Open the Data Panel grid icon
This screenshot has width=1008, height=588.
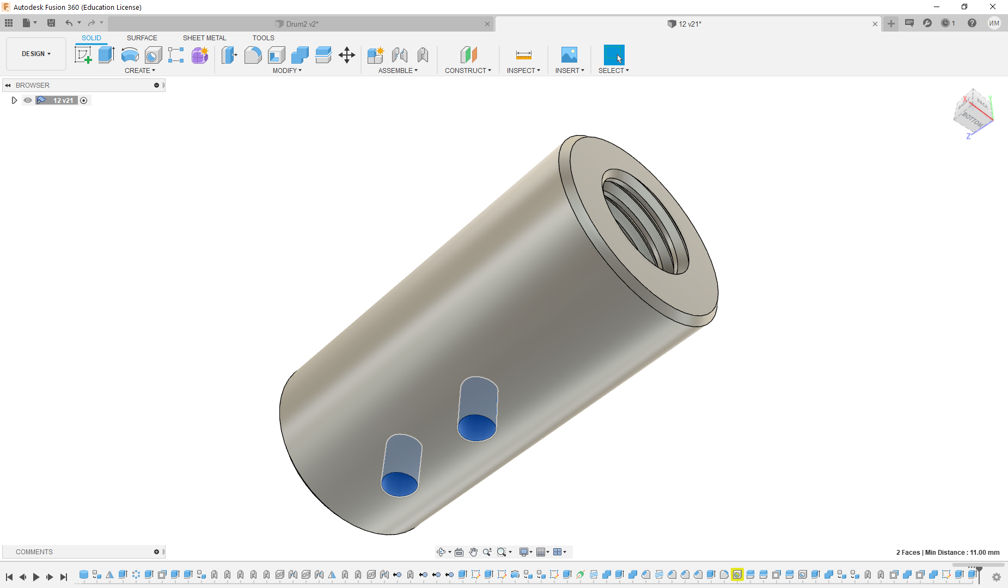click(9, 23)
